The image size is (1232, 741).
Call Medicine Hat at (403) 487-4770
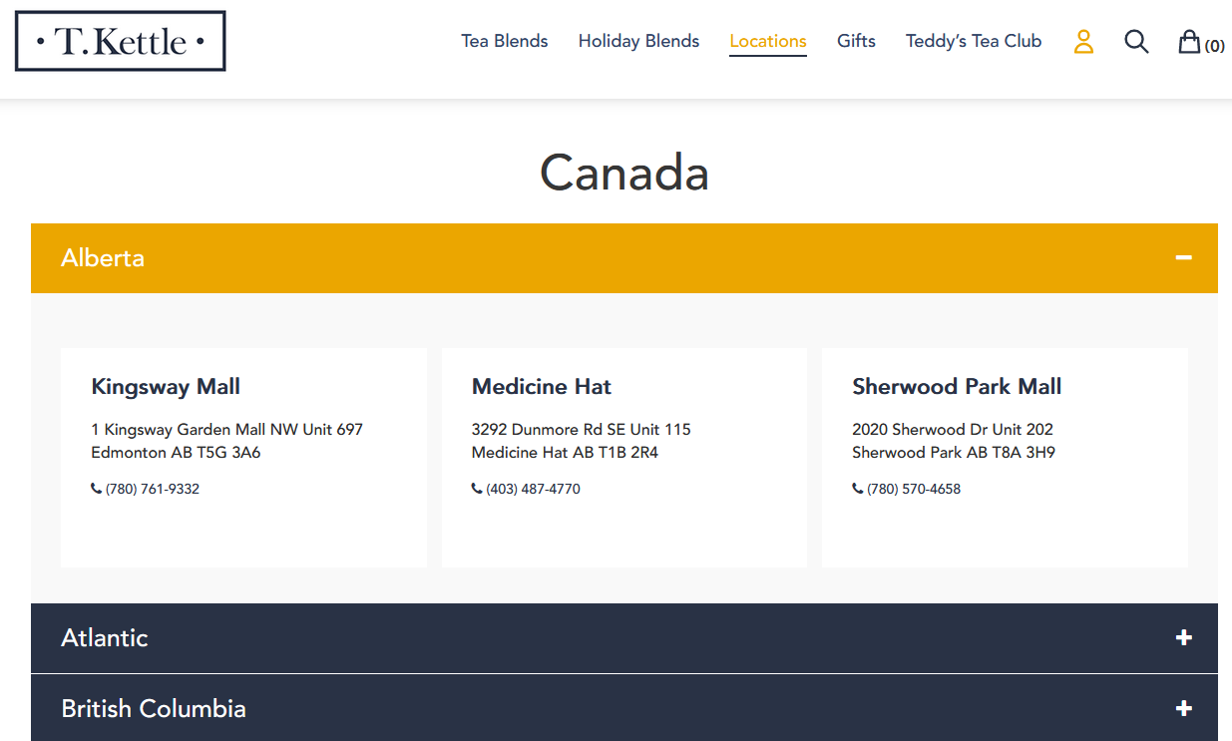click(x=533, y=489)
